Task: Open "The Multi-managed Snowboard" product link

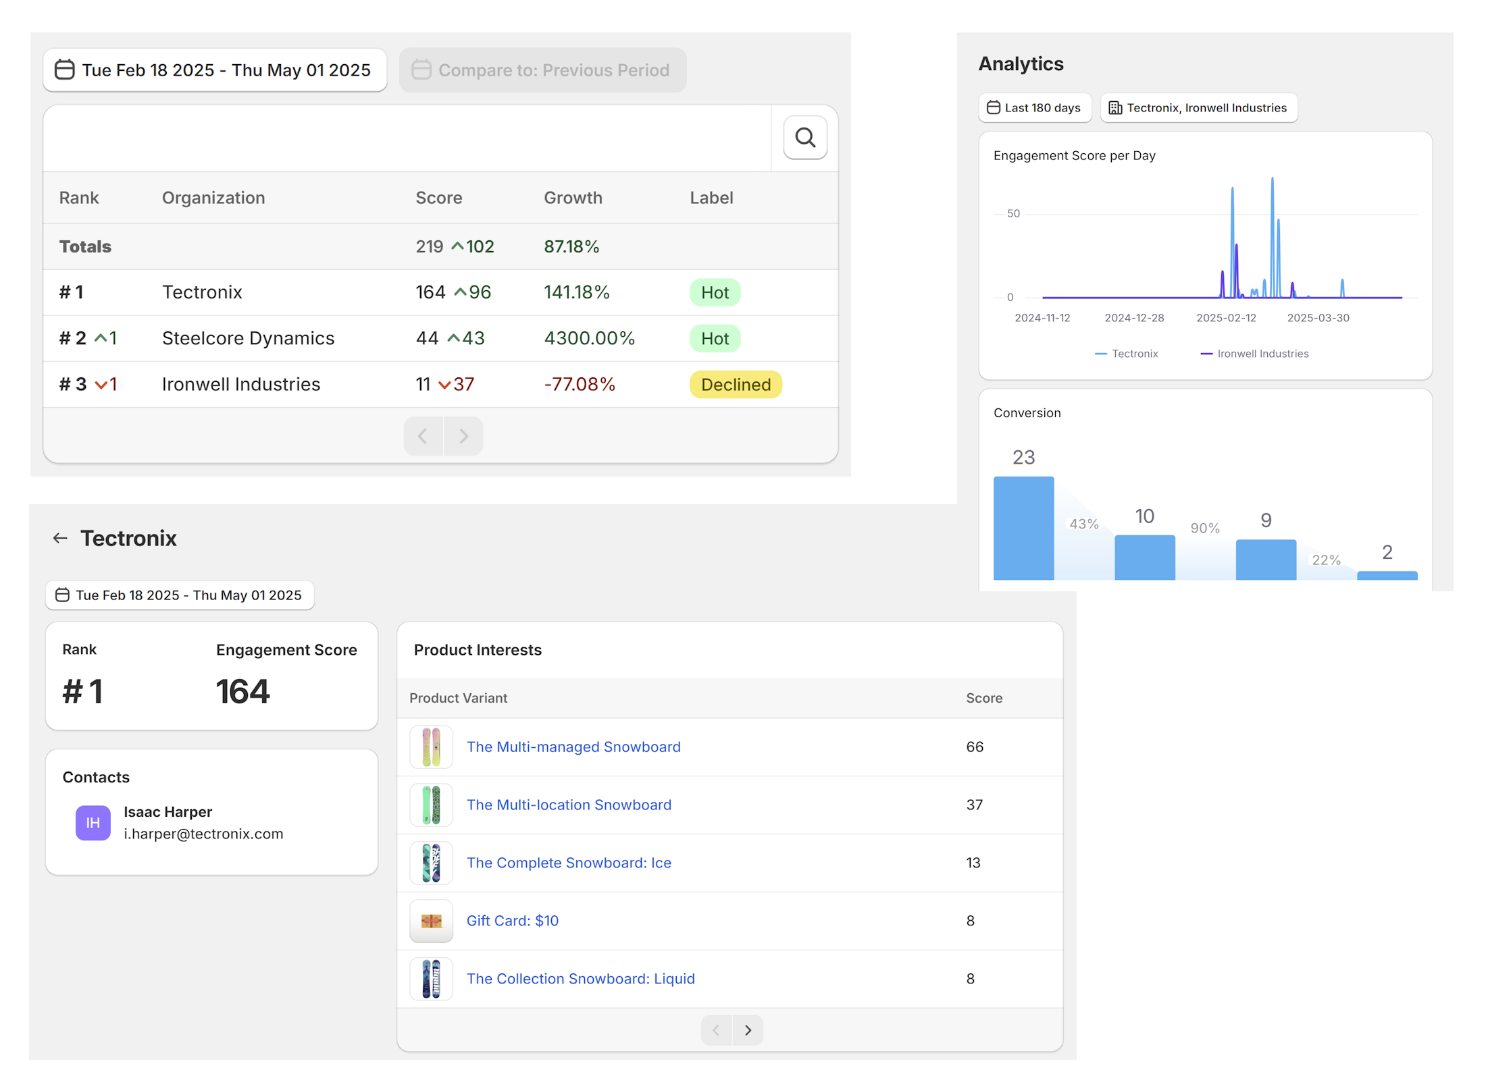Action: click(x=573, y=747)
